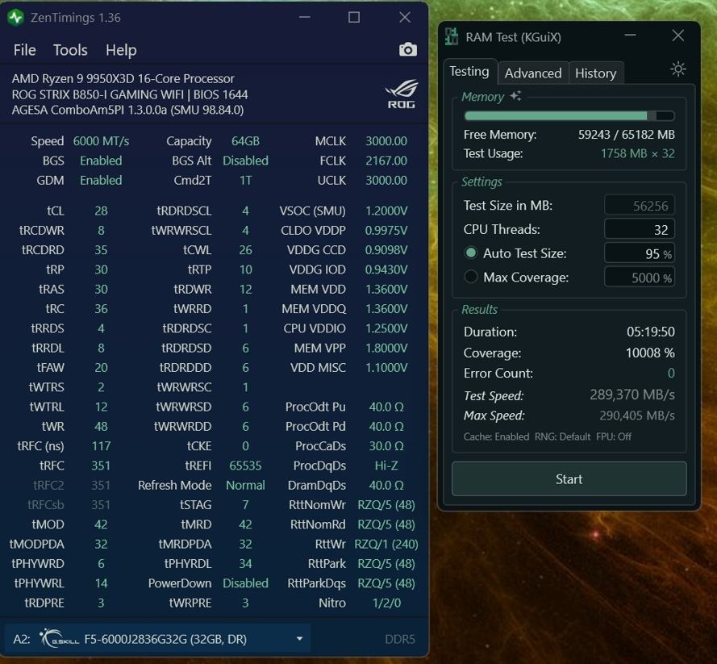Screen dimensions: 717x664
Task: Select the Auto Test Size radio button
Action: pos(470,253)
